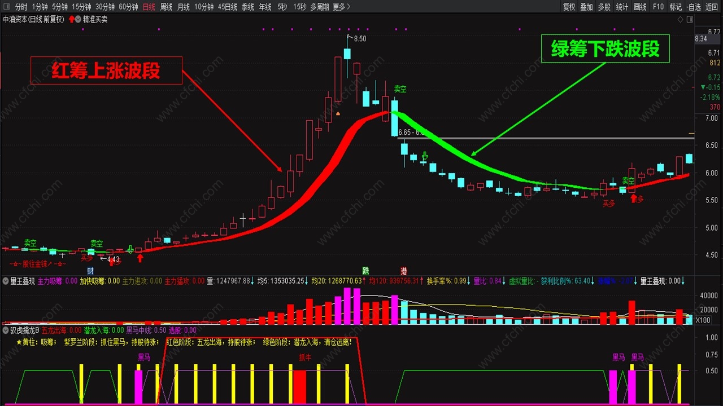Viewport: 723px width, 406px height.
Task: Click the 叠加 overlay button
Action: point(587,7)
